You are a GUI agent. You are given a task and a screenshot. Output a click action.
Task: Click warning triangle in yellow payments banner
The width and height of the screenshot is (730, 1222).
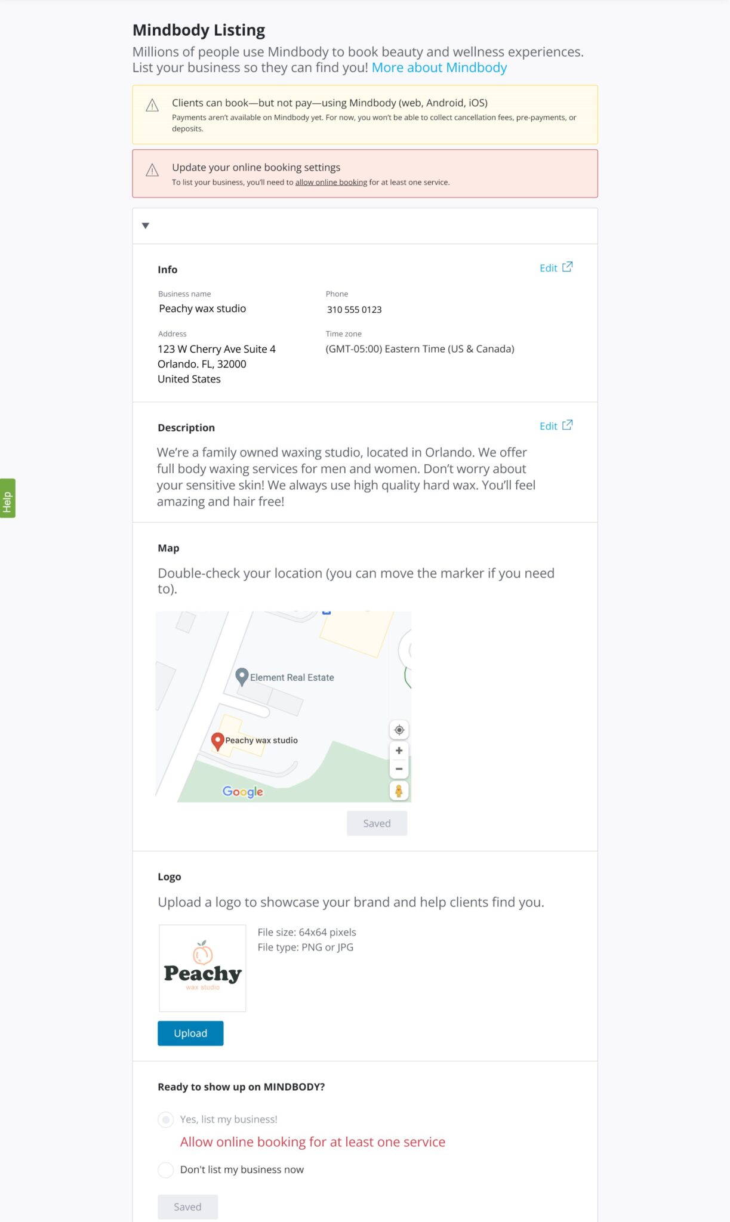(x=152, y=106)
